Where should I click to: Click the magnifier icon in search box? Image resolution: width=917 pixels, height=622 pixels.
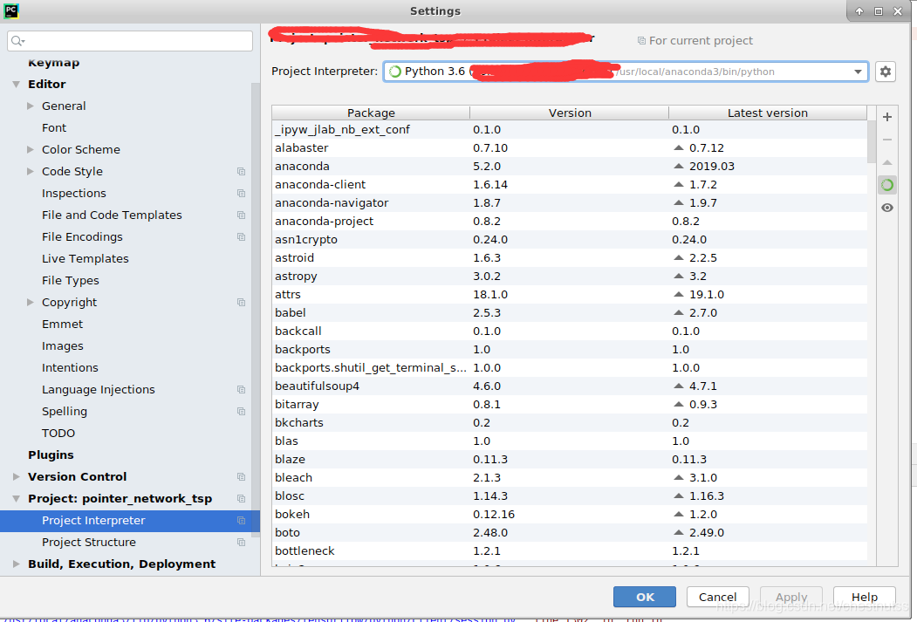click(x=17, y=41)
